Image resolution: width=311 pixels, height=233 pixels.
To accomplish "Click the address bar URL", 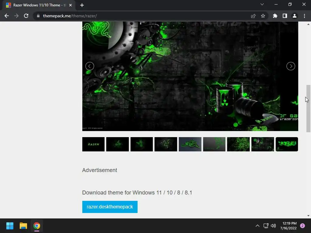I will pyautogui.click(x=70, y=16).
